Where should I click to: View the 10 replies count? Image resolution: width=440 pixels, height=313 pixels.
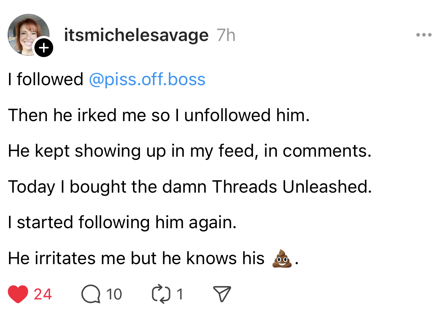pos(114,294)
